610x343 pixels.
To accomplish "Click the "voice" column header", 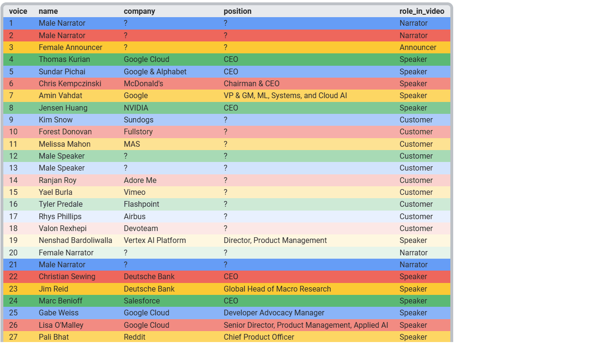I will 18,11.
